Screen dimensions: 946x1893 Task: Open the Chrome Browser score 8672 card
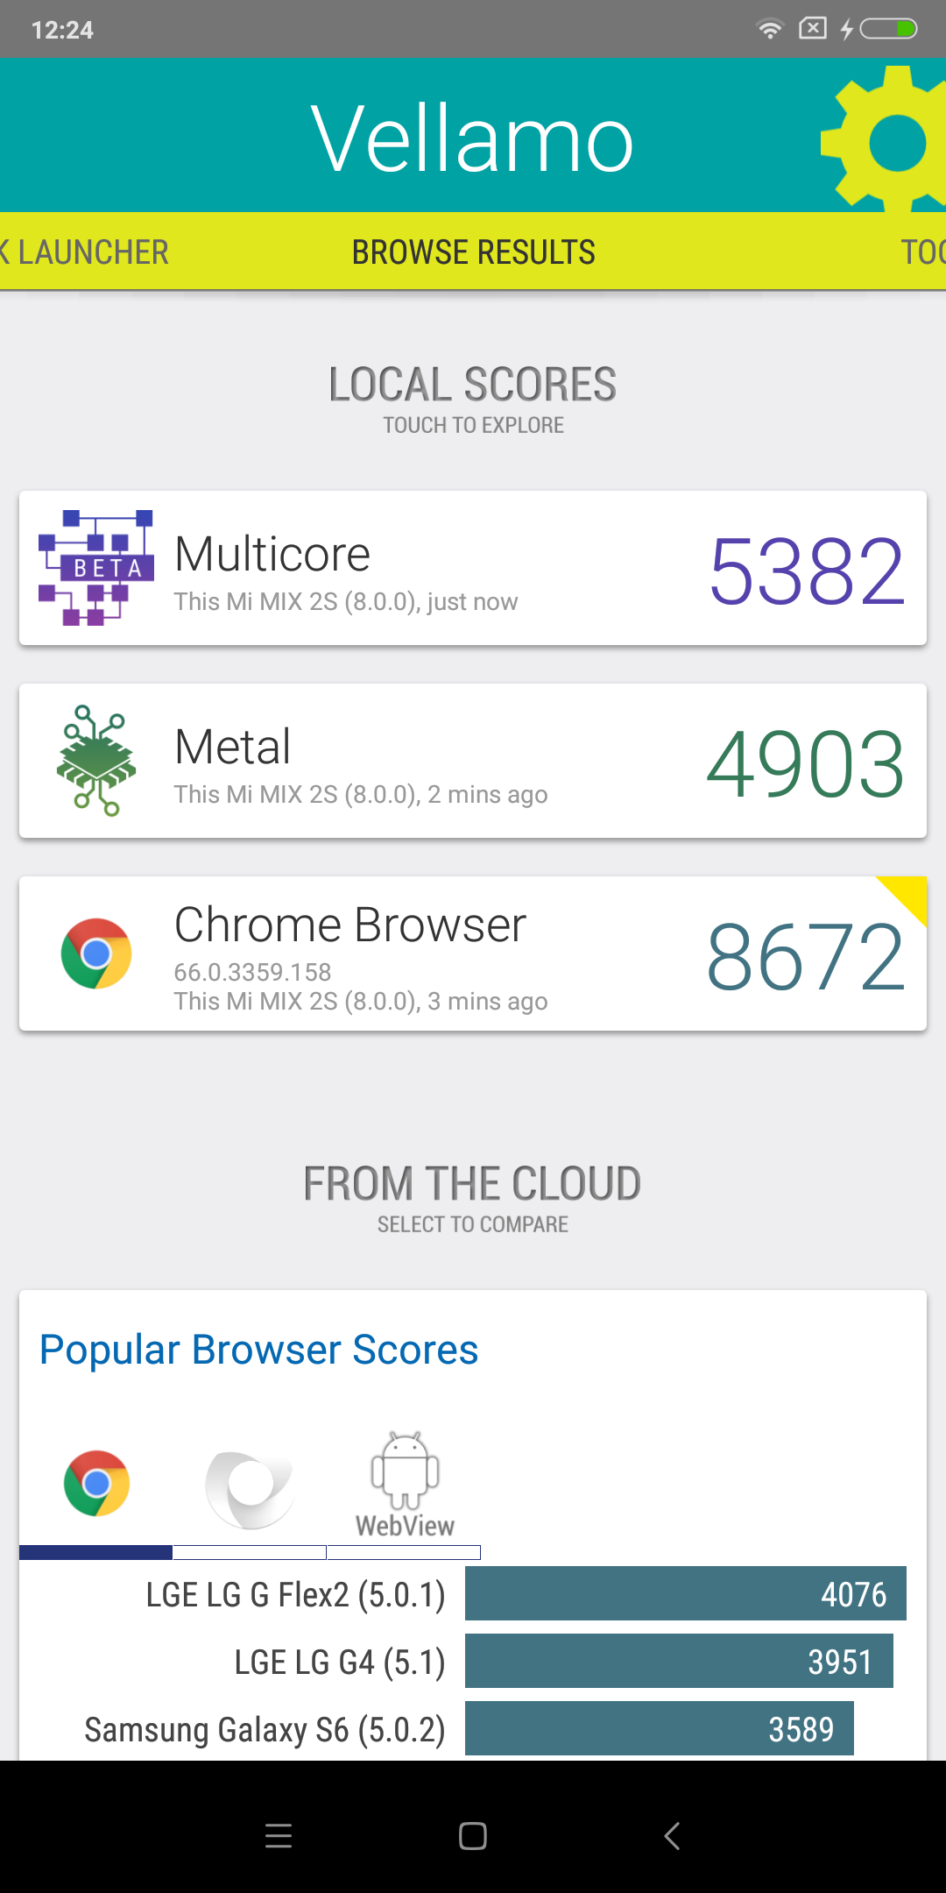click(473, 954)
